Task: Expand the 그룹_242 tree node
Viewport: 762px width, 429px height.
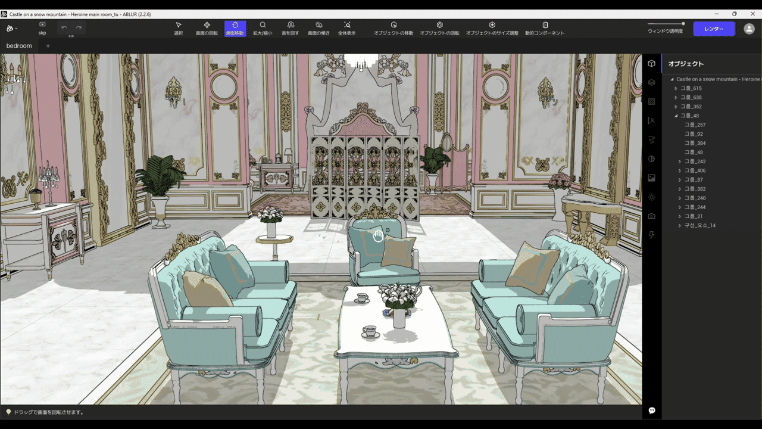Action: [x=680, y=161]
